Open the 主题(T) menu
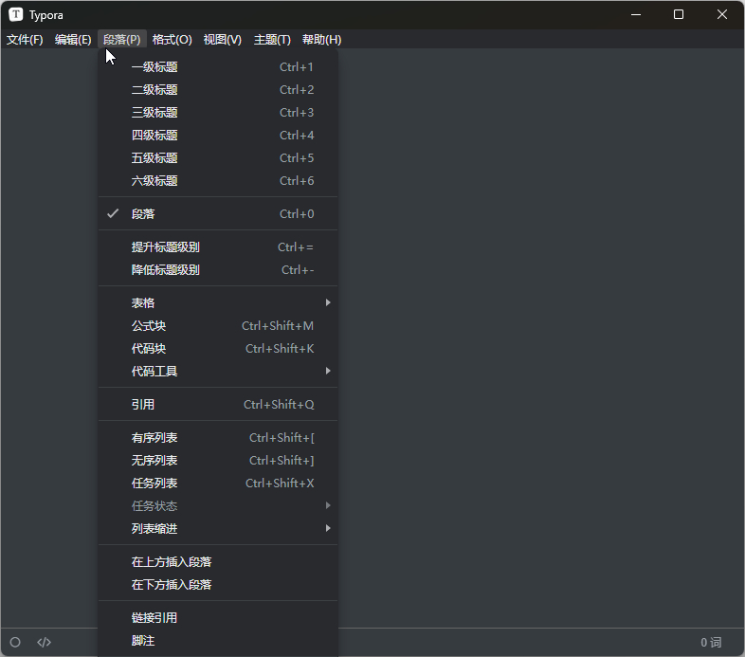This screenshot has height=657, width=745. point(272,40)
